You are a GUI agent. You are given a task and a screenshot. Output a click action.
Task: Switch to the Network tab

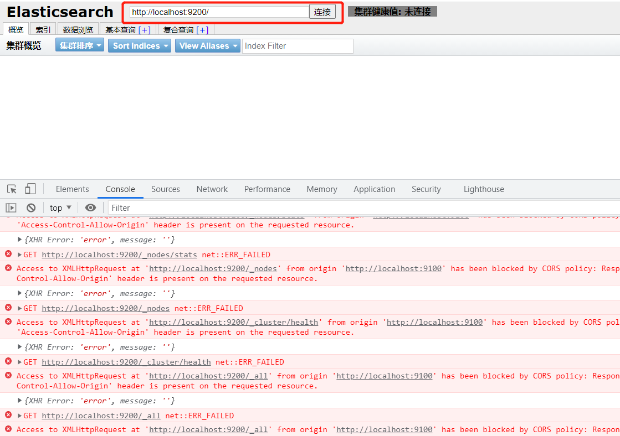point(212,189)
